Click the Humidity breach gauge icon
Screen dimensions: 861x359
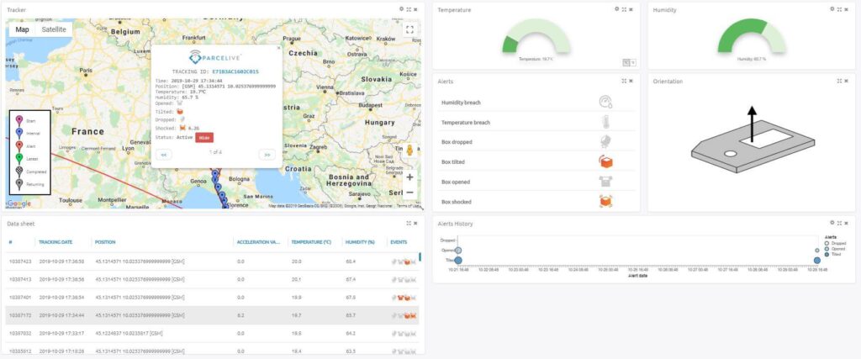point(605,102)
